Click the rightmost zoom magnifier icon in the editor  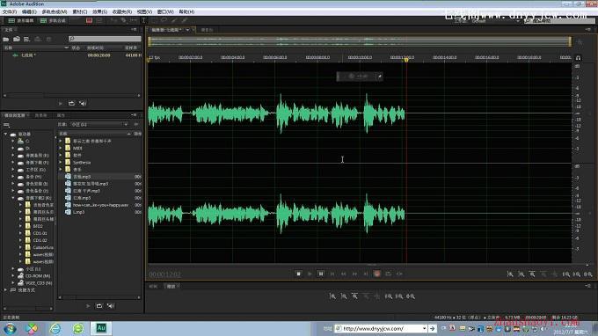click(588, 274)
